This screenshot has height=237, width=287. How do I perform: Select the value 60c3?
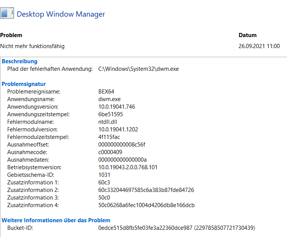104,182
